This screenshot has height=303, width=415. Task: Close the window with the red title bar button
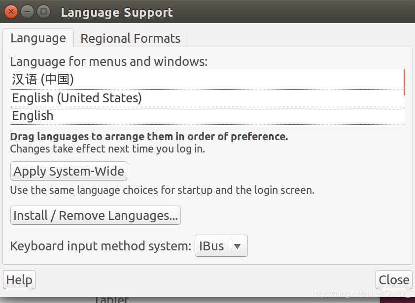[11, 12]
